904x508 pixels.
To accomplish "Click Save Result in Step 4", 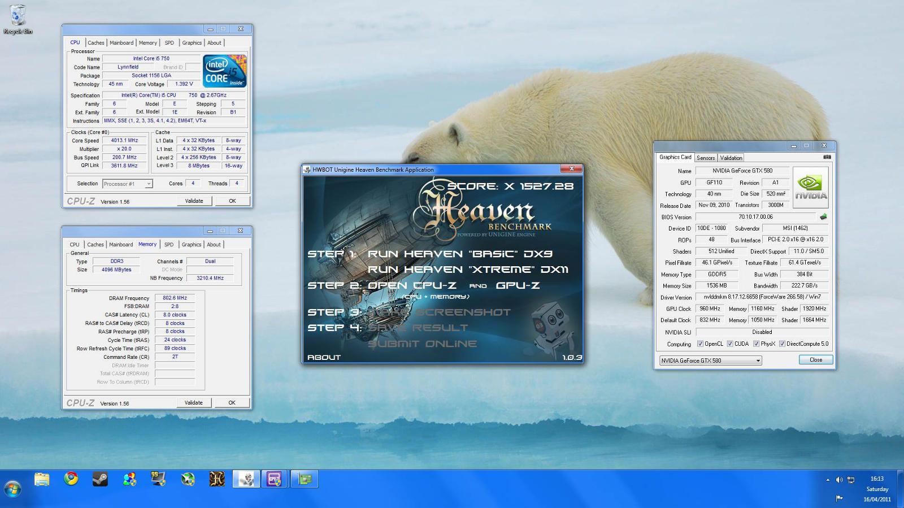I will (x=418, y=328).
